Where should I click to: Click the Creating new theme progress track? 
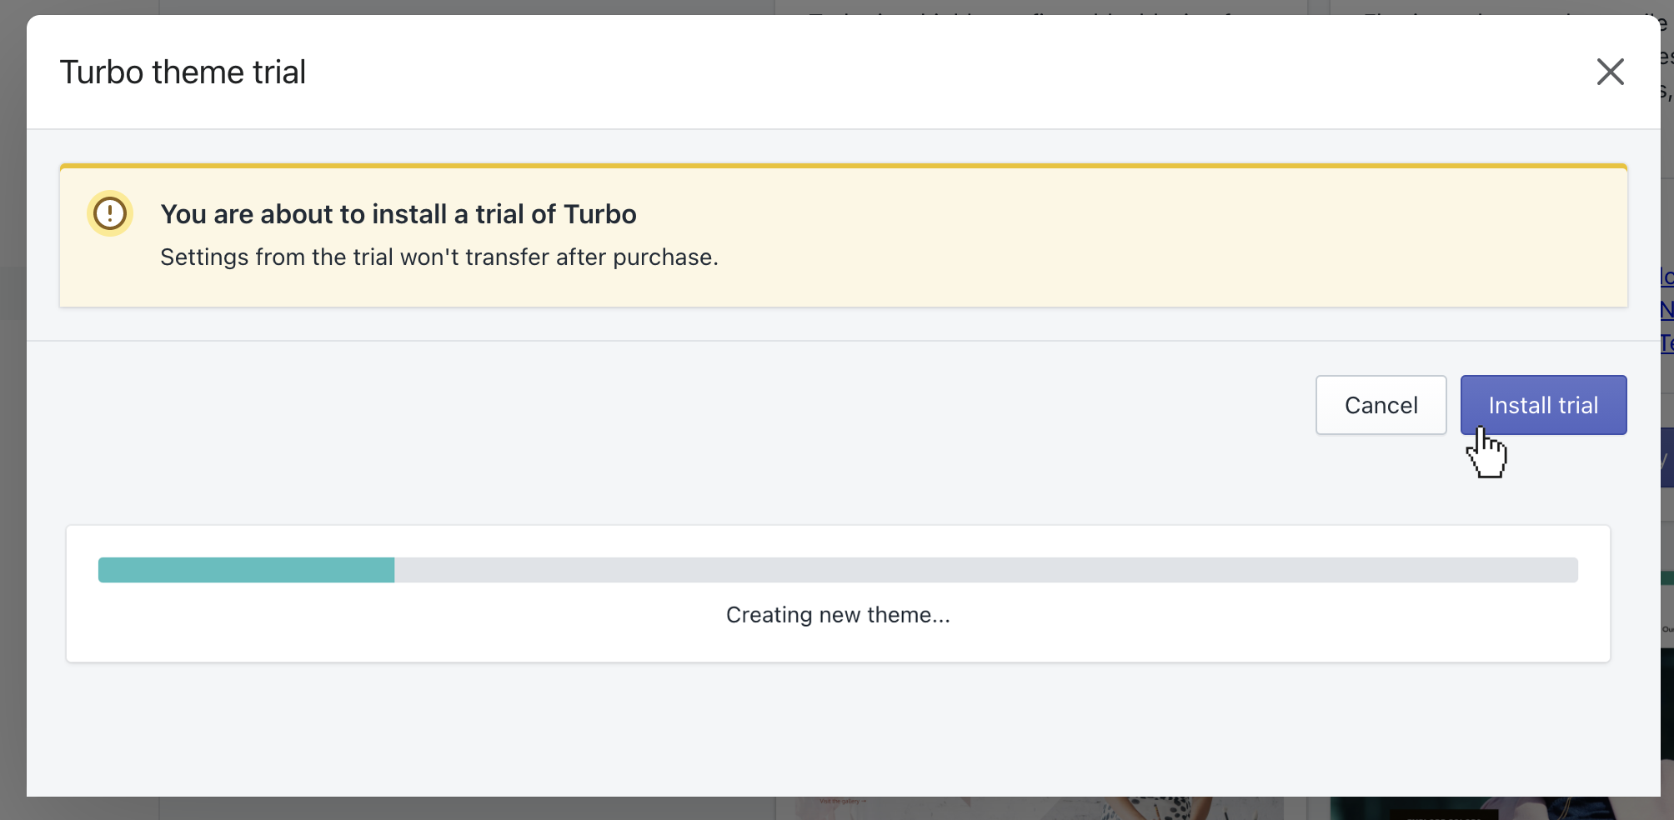(837, 570)
